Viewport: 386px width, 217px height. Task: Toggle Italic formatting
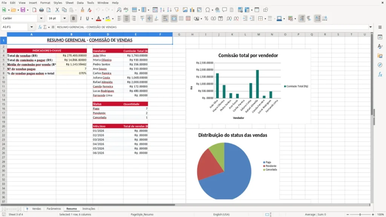click(81, 18)
